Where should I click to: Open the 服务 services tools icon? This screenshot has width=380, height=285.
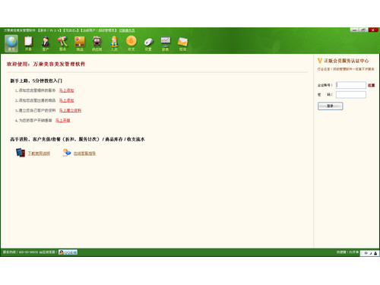(62, 43)
